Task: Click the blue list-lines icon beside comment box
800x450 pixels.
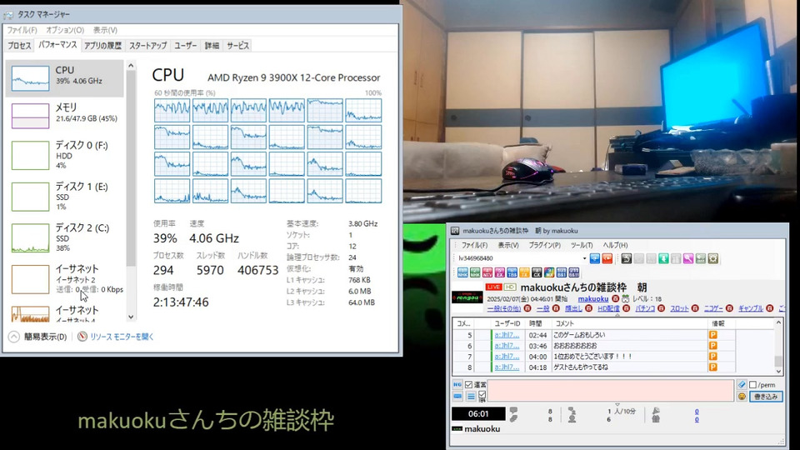Action: [471, 397]
